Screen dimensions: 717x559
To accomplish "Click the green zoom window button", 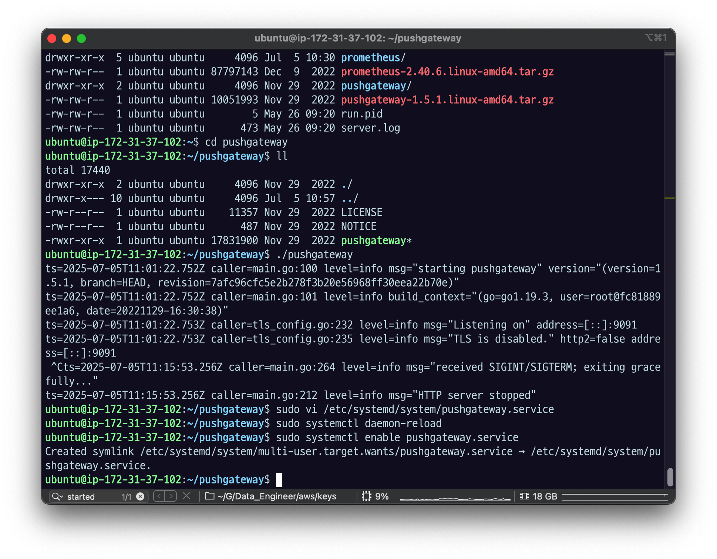I will tap(81, 39).
